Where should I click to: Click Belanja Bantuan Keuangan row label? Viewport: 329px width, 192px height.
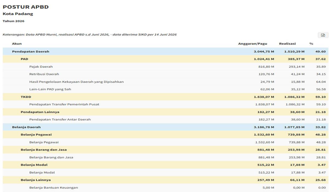click(54, 188)
